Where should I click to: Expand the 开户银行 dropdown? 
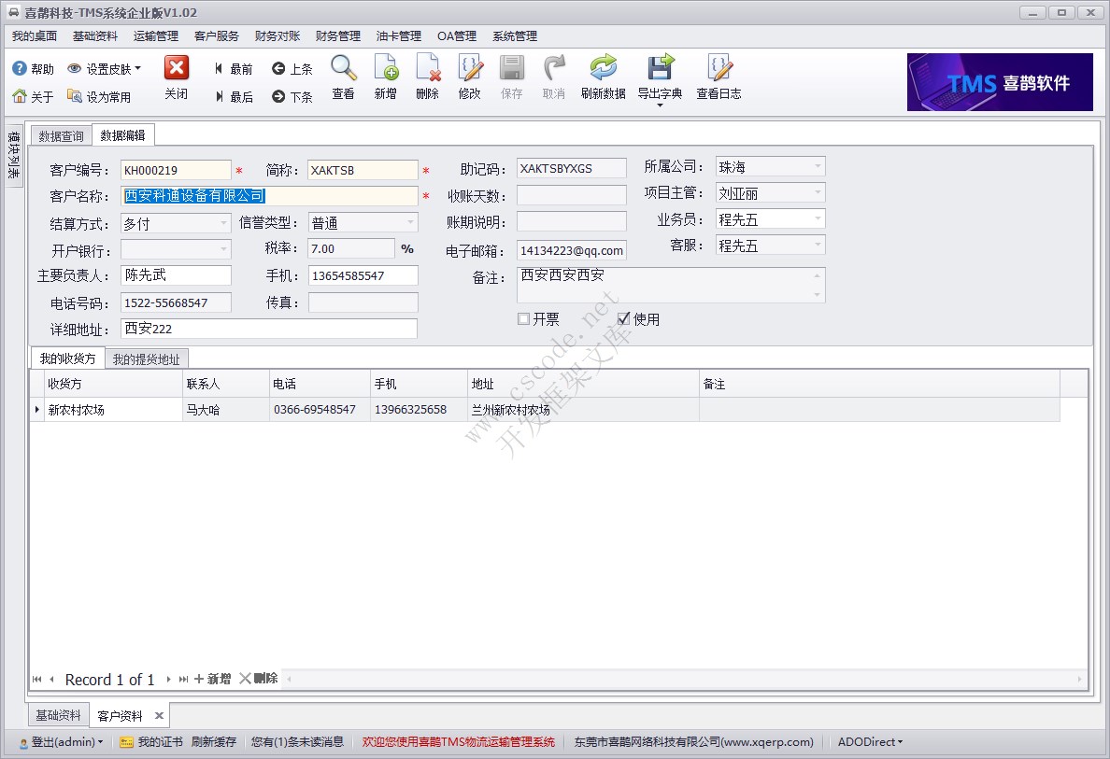[223, 249]
